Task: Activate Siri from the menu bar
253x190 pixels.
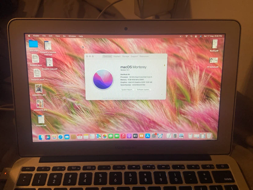Action: click(x=200, y=36)
